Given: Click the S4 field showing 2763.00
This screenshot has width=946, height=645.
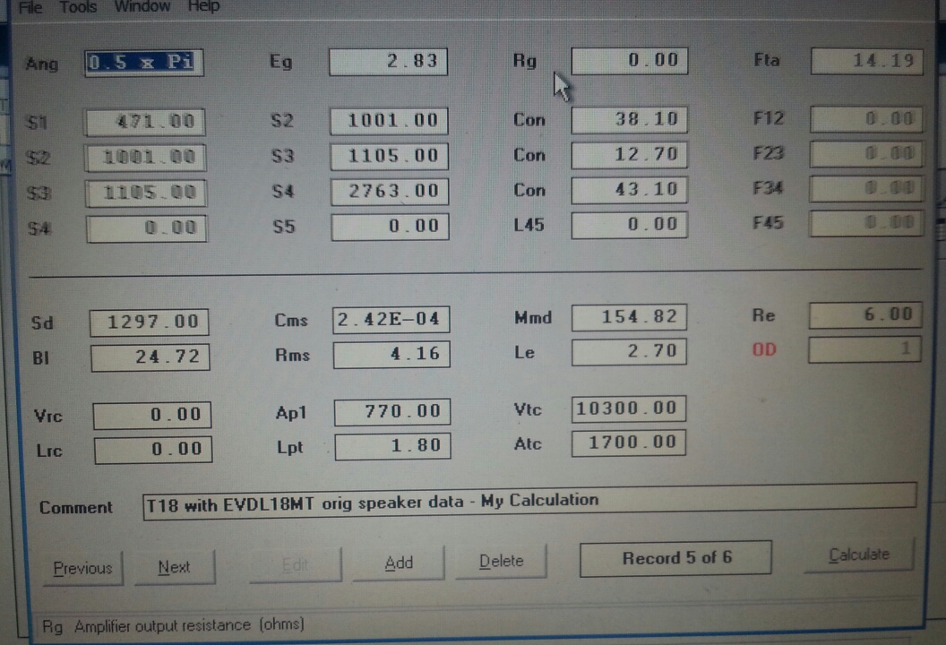Looking at the screenshot, I should point(390,192).
